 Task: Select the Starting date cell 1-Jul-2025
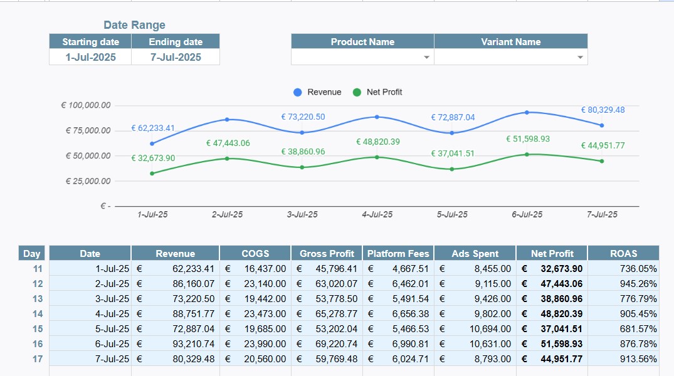(x=90, y=57)
